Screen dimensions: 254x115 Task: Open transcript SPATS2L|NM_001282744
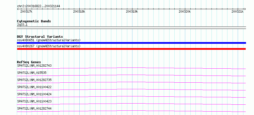point(34,108)
